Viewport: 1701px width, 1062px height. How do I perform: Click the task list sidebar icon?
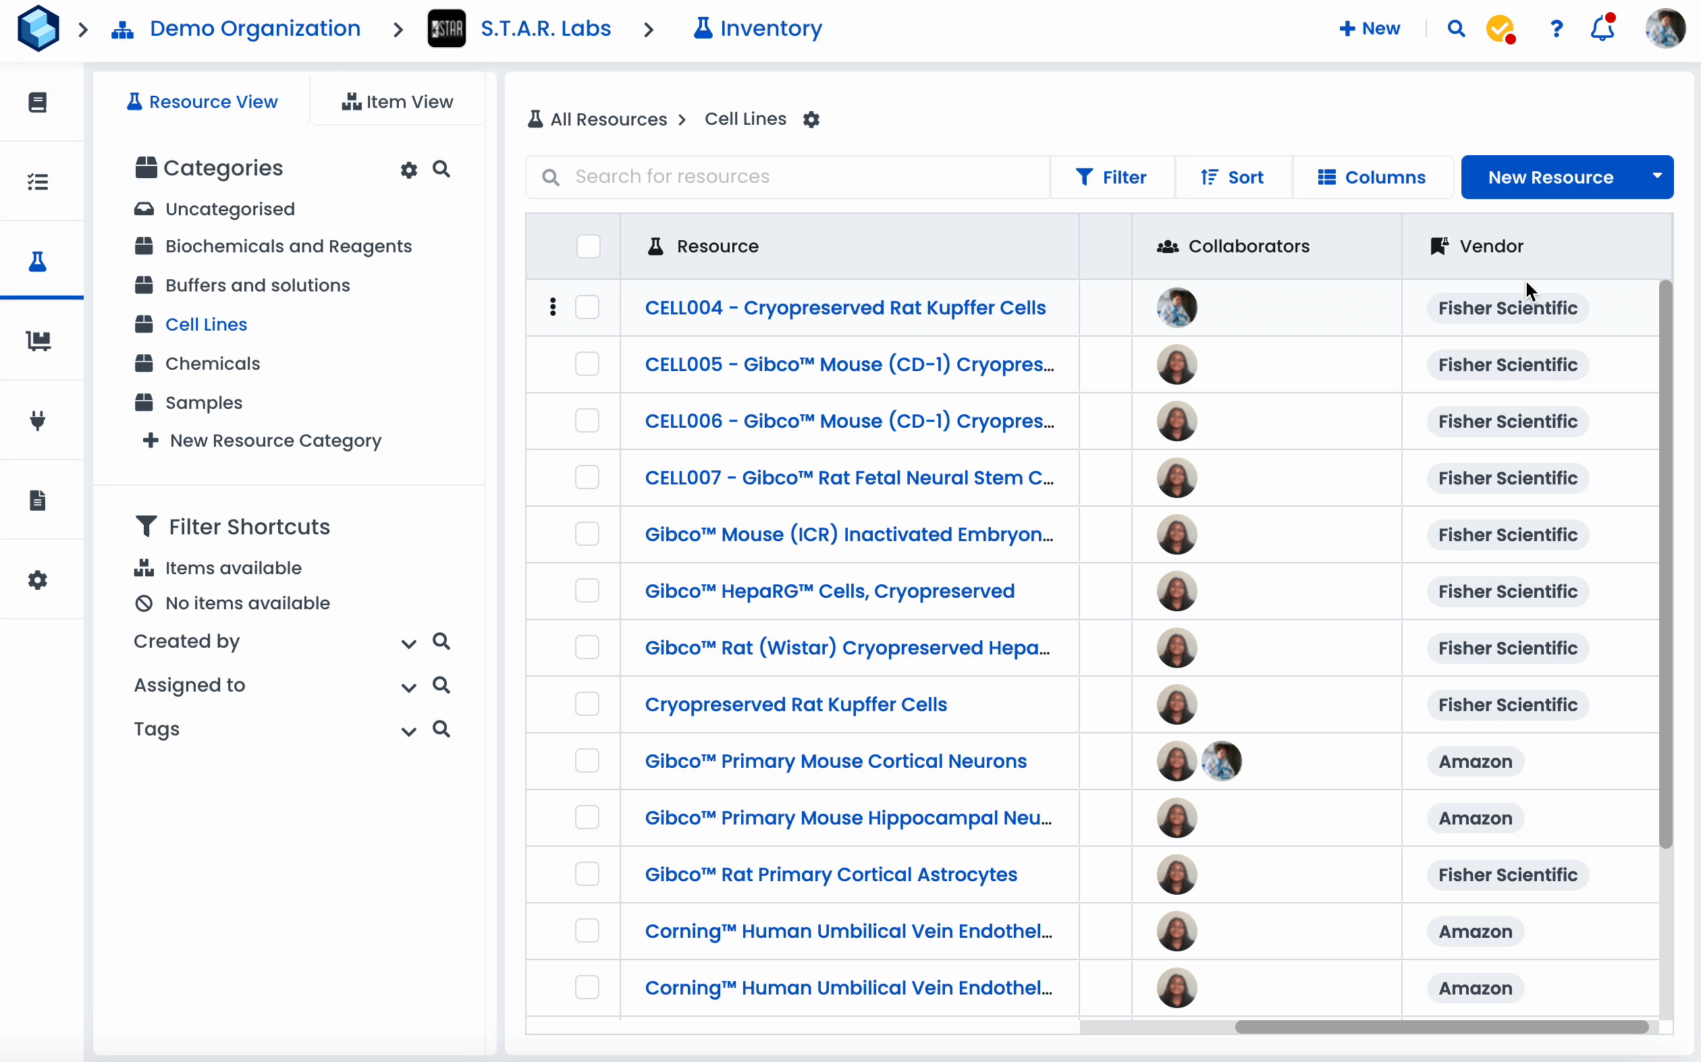pyautogui.click(x=38, y=182)
